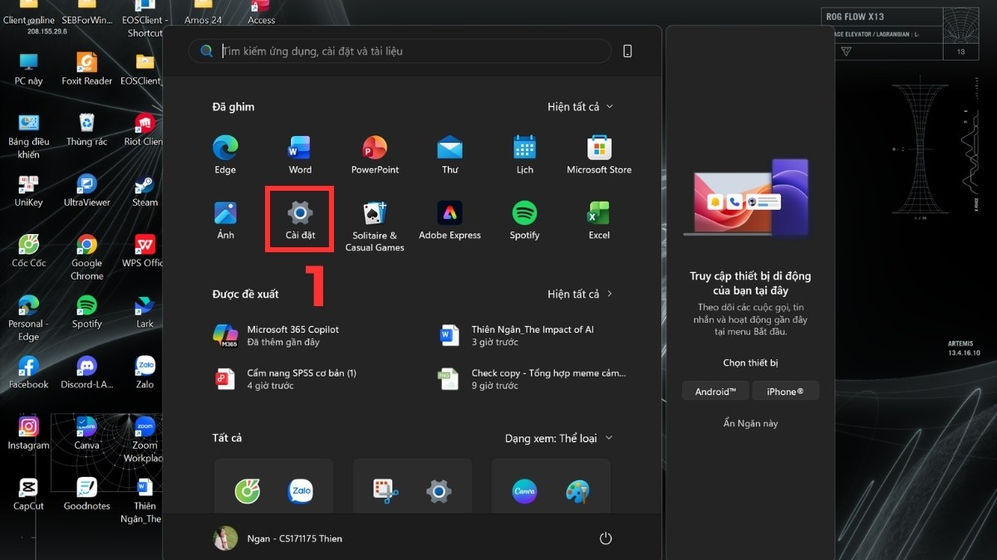The height and width of the screenshot is (560, 997).
Task: Expand pinned apps with Hiện tất cả
Action: point(580,107)
